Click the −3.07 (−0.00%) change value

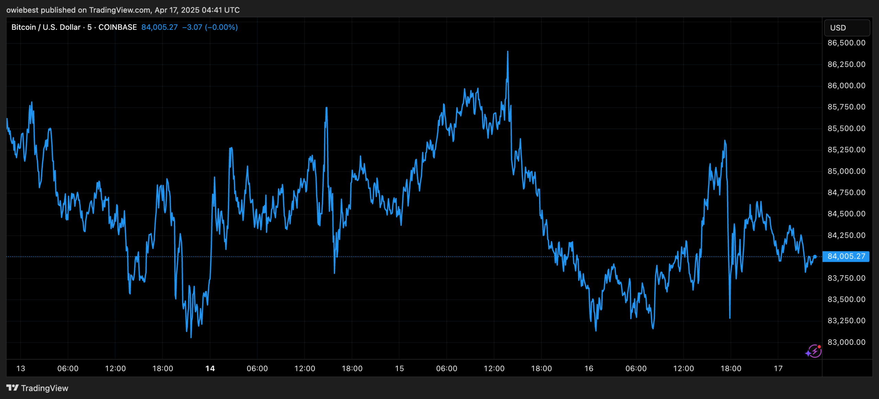(210, 27)
